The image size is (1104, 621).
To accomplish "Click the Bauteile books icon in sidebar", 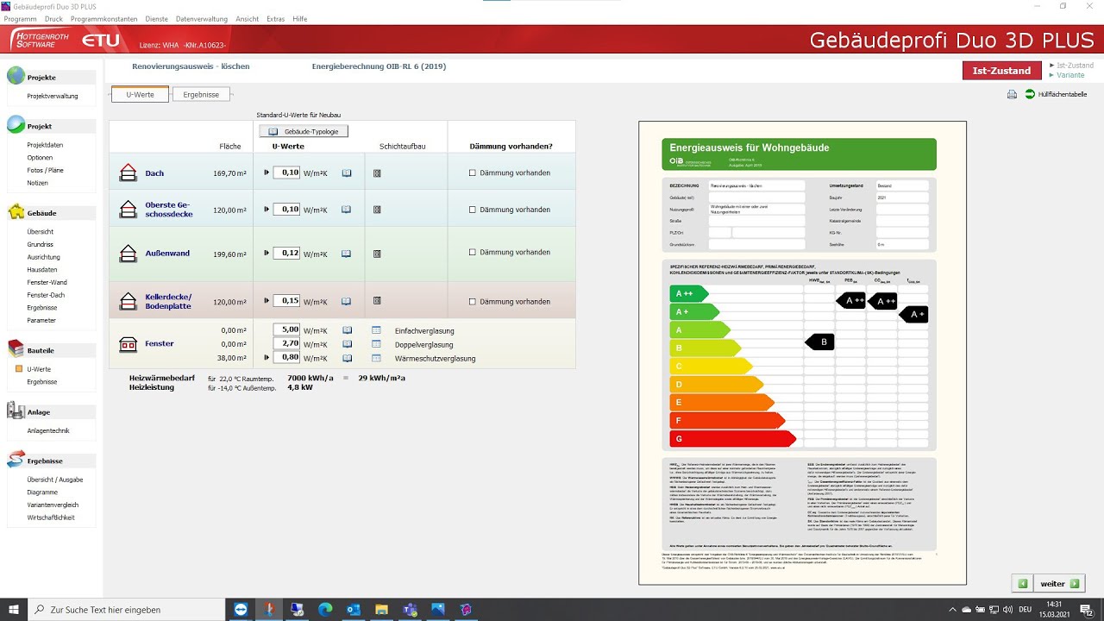I will (16, 348).
